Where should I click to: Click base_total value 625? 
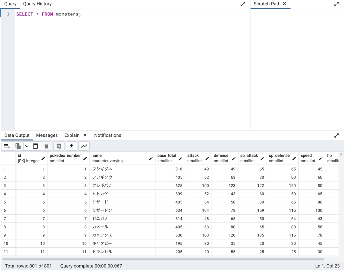(170, 186)
